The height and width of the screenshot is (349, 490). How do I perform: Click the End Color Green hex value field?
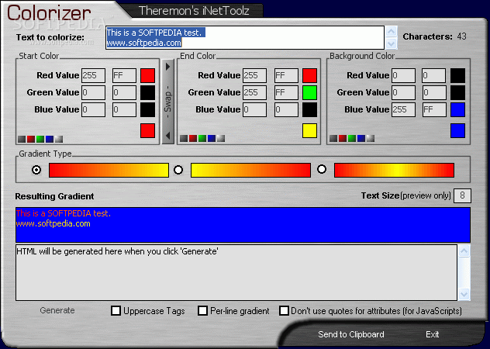pyautogui.click(x=287, y=92)
